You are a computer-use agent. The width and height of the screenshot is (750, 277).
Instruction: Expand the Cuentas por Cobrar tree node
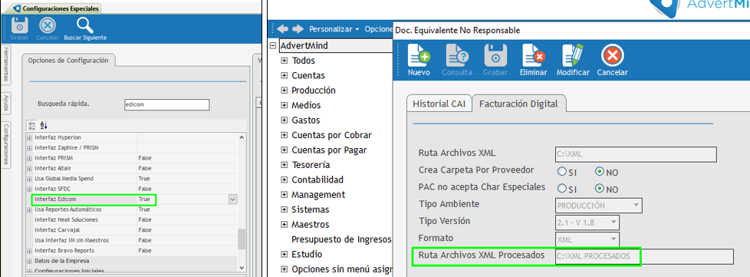coord(284,135)
